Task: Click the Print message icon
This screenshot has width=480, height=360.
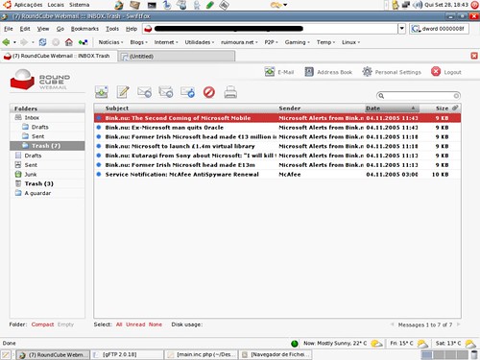Action: click(230, 92)
